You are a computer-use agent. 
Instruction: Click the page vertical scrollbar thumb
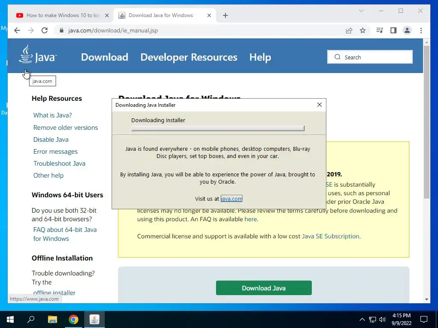[x=426, y=122]
